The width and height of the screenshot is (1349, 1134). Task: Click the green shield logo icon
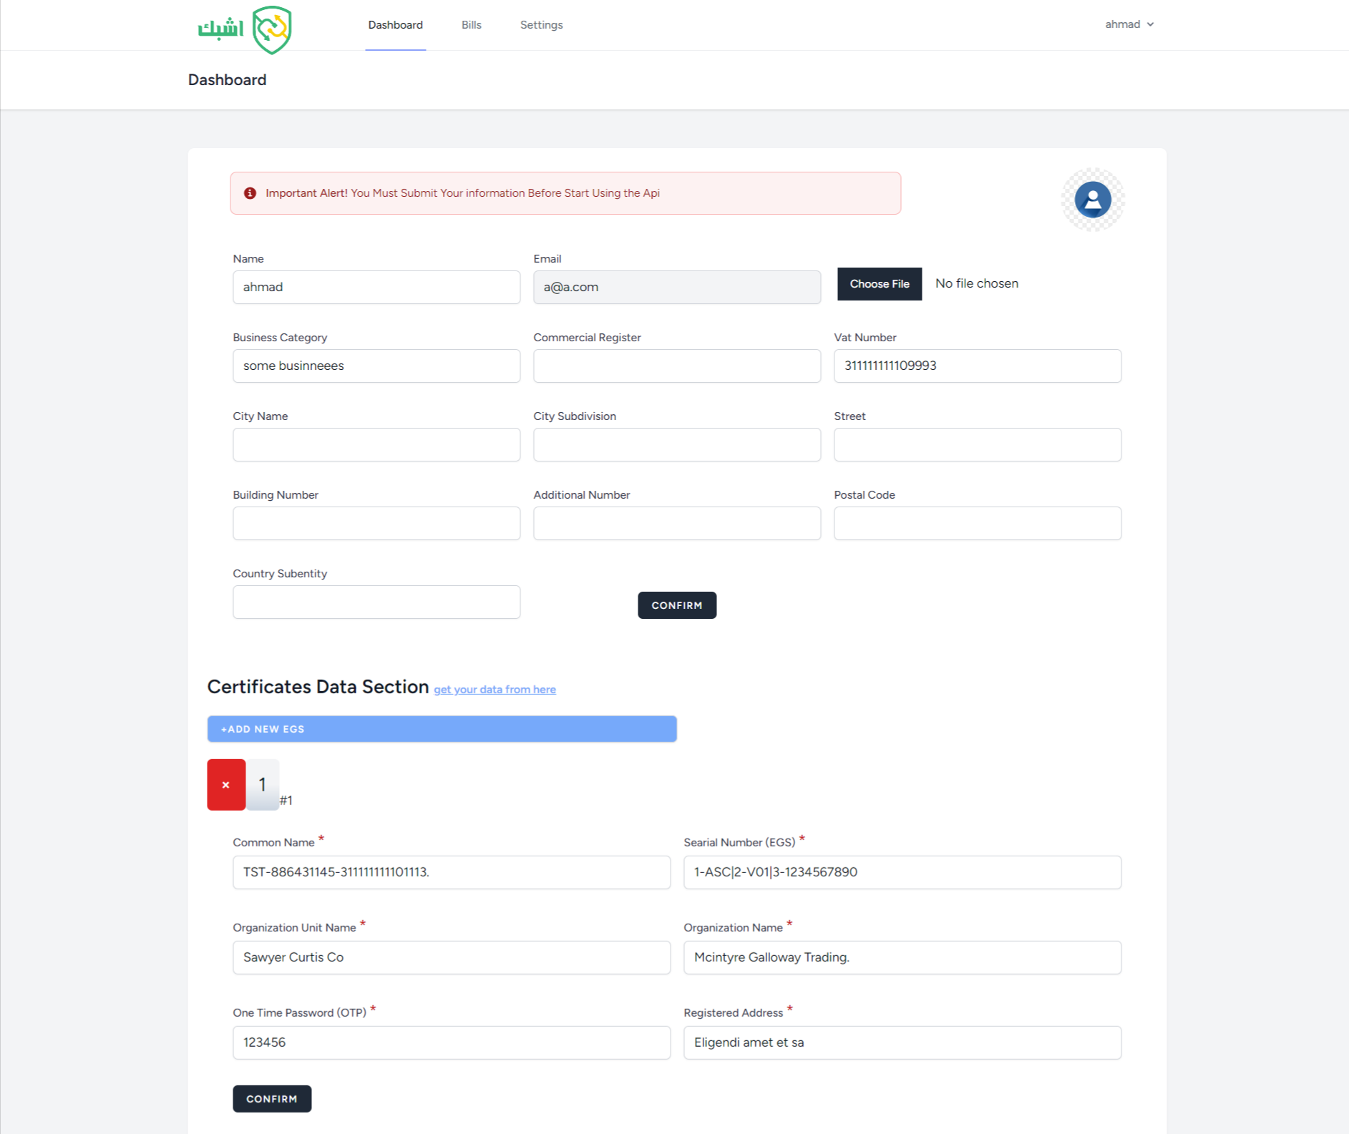[272, 29]
